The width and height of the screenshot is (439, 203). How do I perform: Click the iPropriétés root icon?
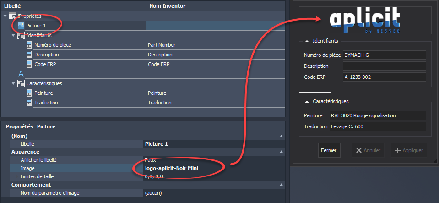point(13,16)
